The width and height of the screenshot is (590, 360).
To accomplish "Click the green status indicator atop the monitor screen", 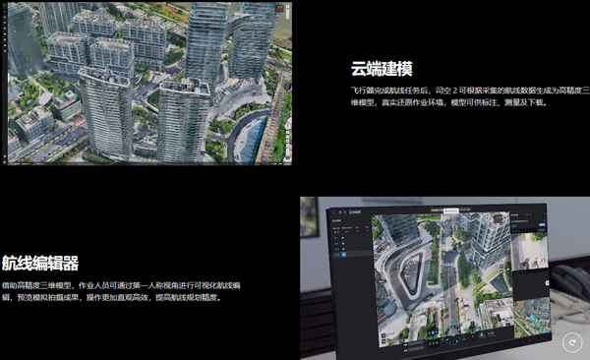I will tap(450, 210).
